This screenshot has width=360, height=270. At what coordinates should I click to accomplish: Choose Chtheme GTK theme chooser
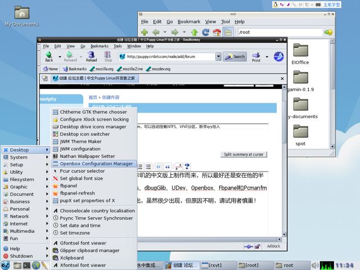click(94, 112)
